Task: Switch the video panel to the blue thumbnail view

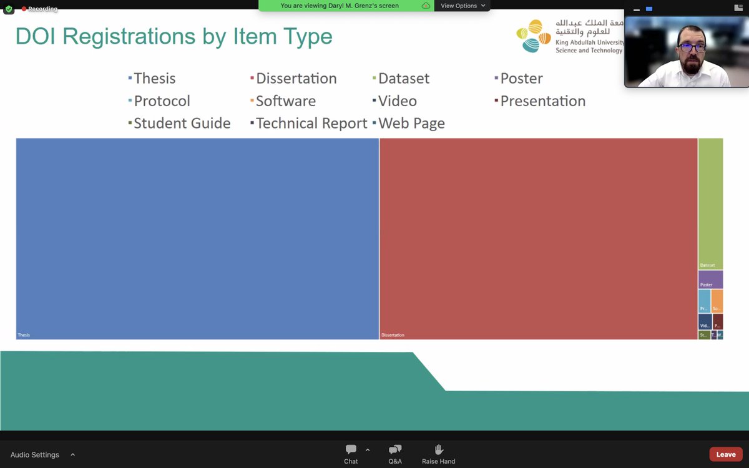Action: (x=649, y=9)
